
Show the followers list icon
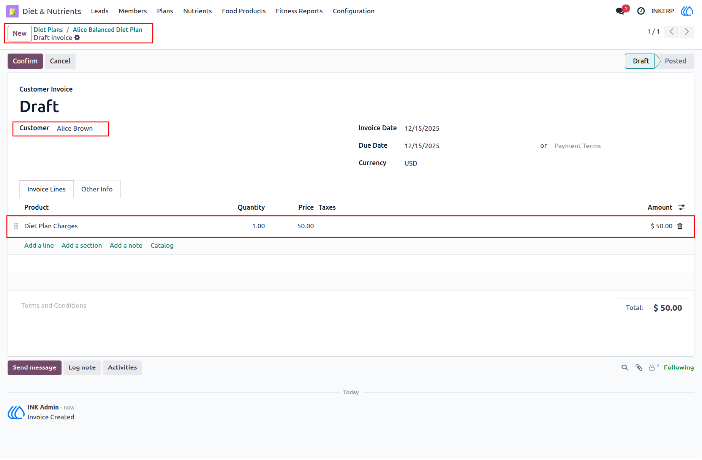point(653,367)
